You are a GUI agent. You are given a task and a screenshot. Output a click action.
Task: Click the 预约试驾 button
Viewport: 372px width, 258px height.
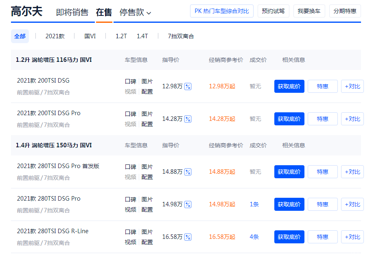click(273, 11)
